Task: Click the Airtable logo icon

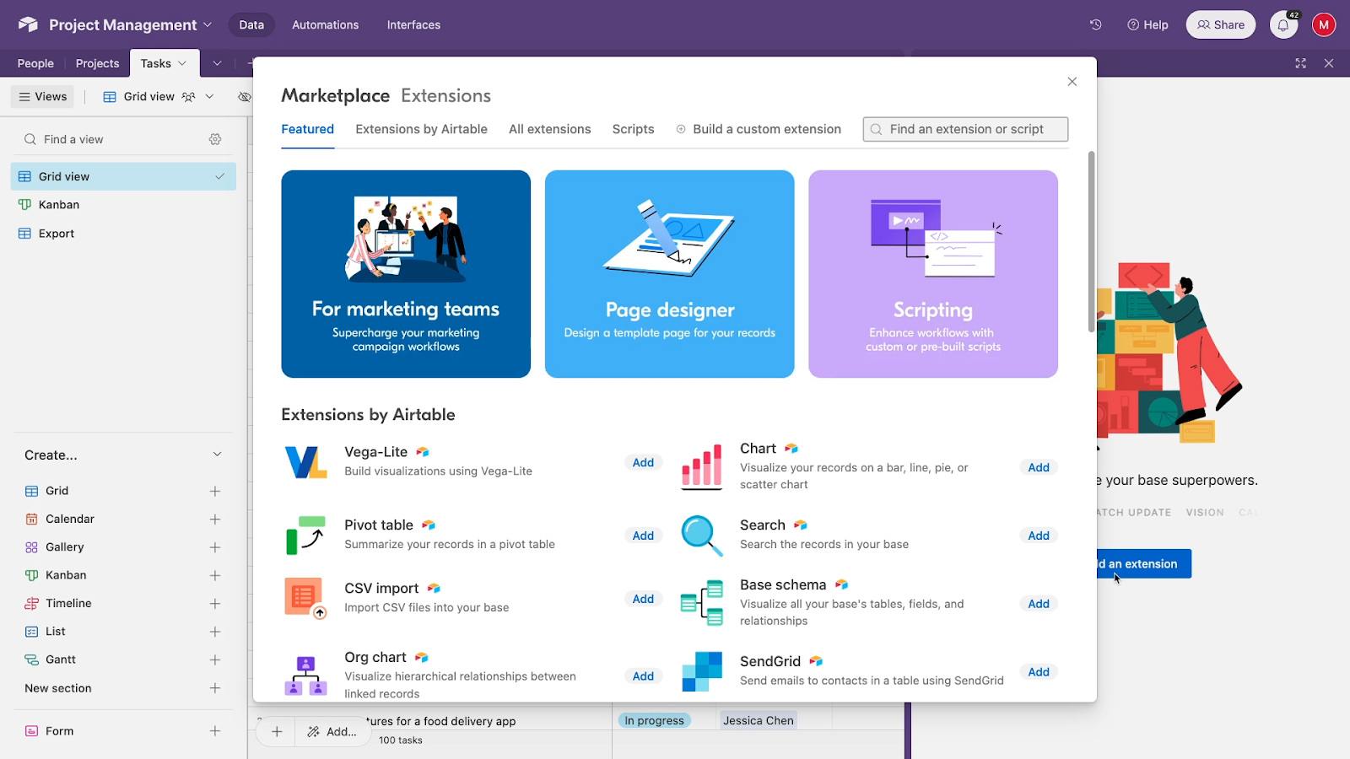Action: (x=28, y=24)
